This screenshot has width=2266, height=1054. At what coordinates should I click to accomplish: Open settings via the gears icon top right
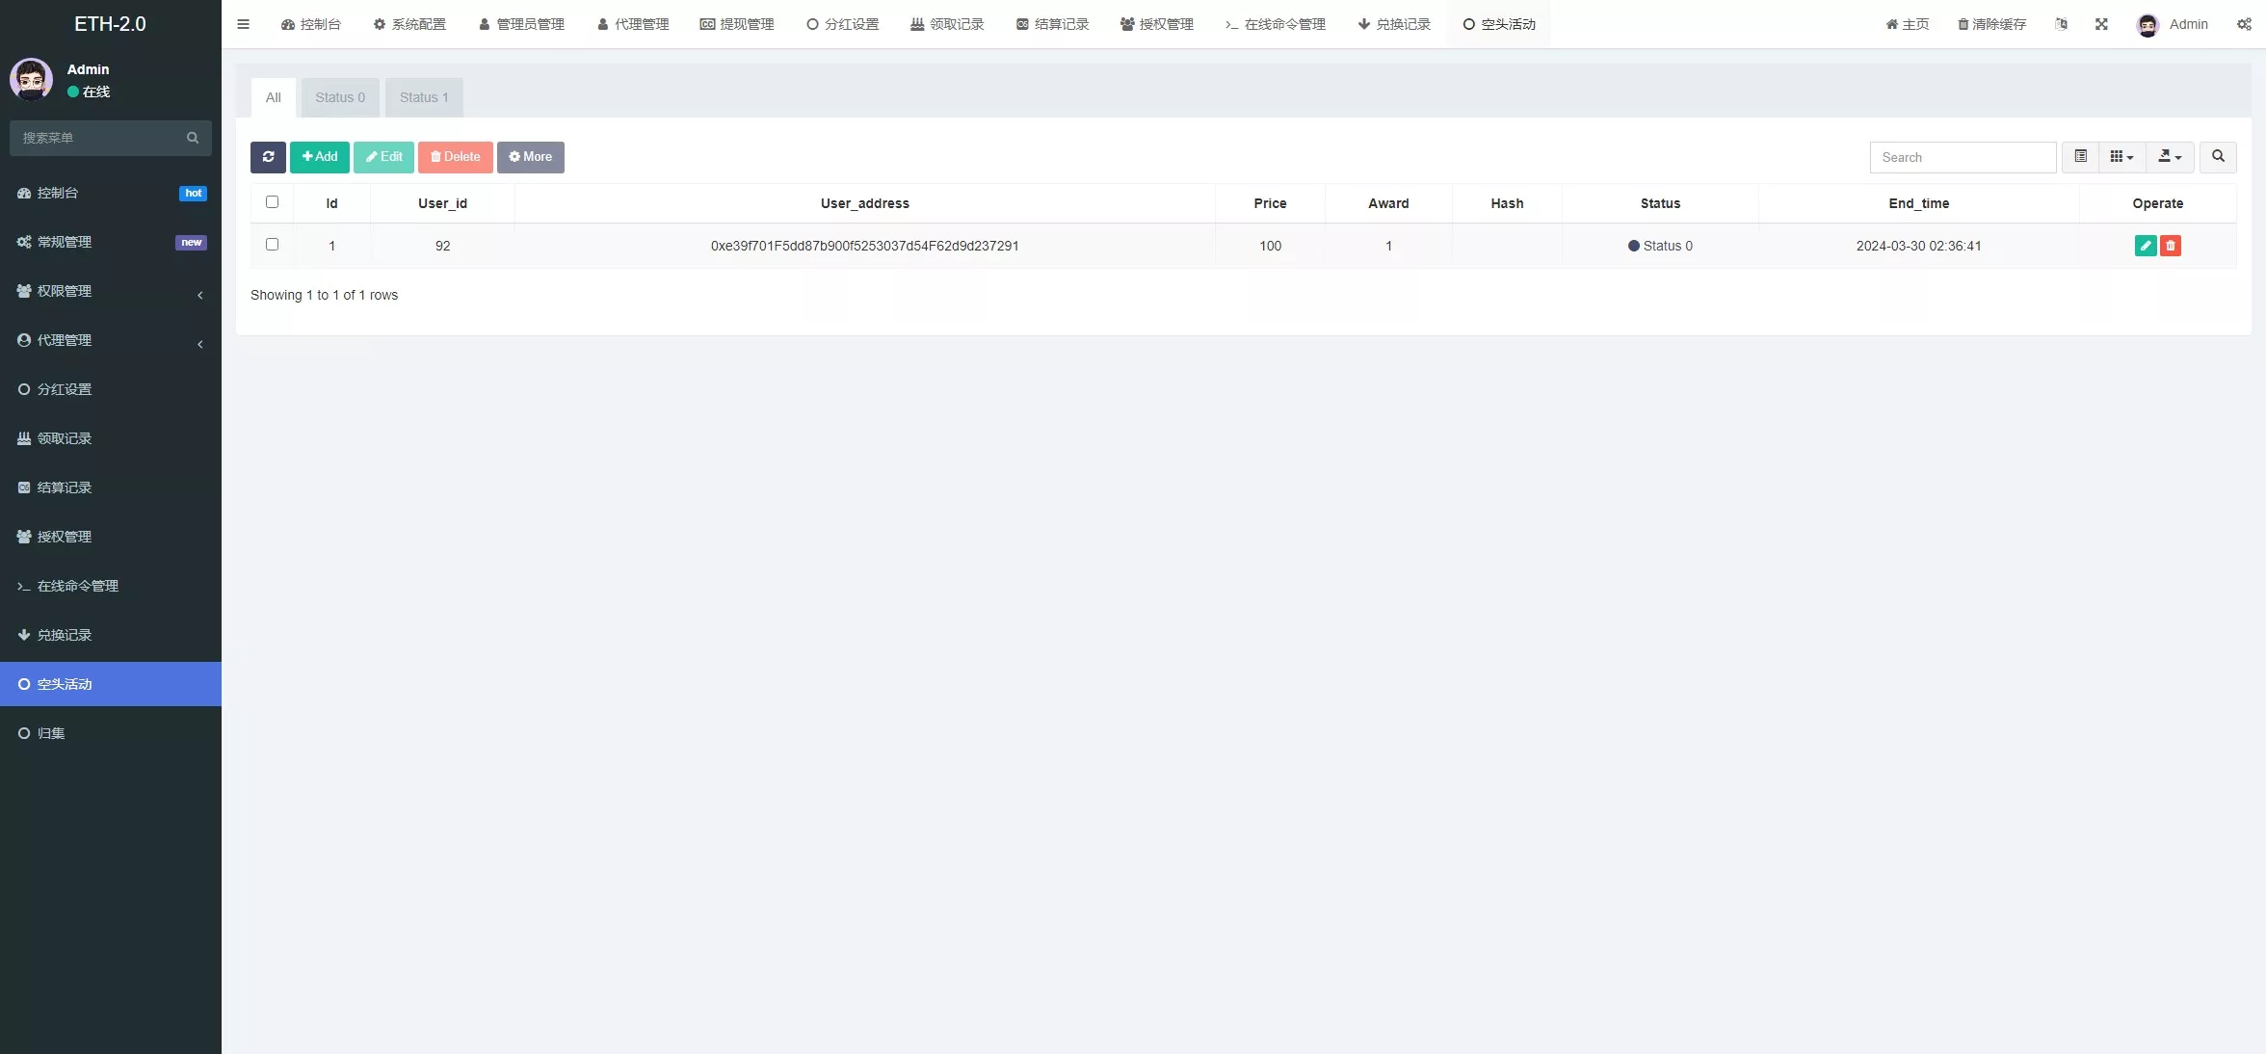(x=2245, y=24)
